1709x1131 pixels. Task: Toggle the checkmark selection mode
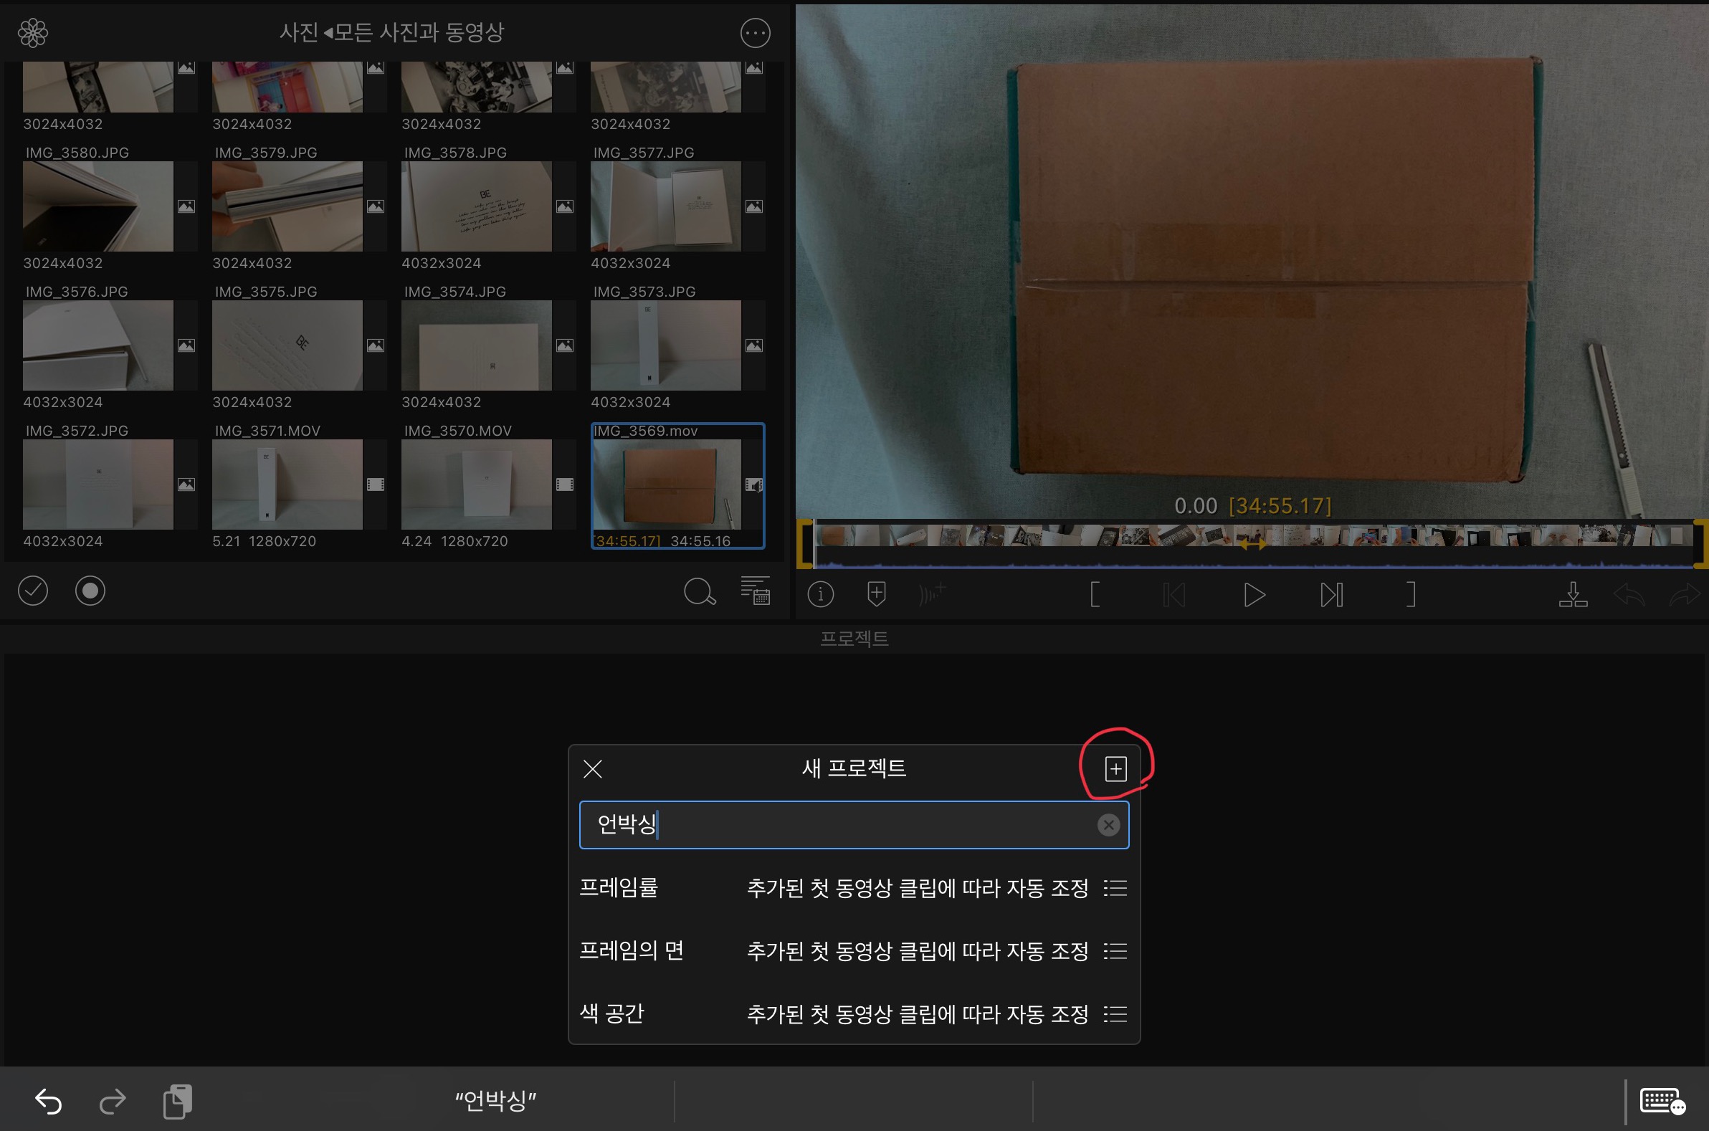tap(33, 591)
